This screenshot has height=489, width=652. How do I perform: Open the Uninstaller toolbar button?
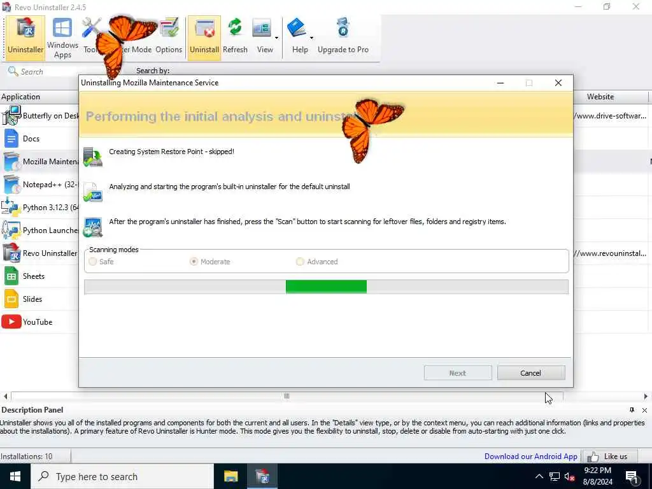(25, 37)
